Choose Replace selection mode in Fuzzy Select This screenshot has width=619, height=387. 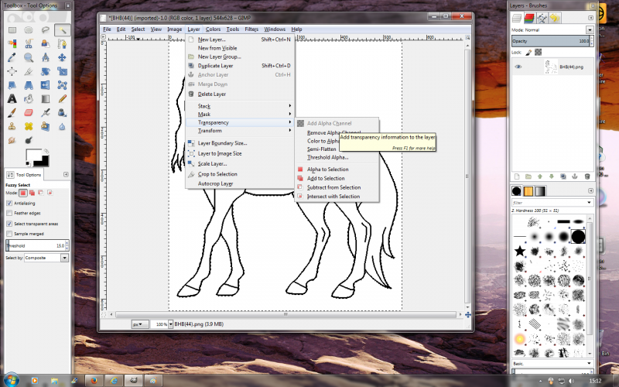[23, 193]
